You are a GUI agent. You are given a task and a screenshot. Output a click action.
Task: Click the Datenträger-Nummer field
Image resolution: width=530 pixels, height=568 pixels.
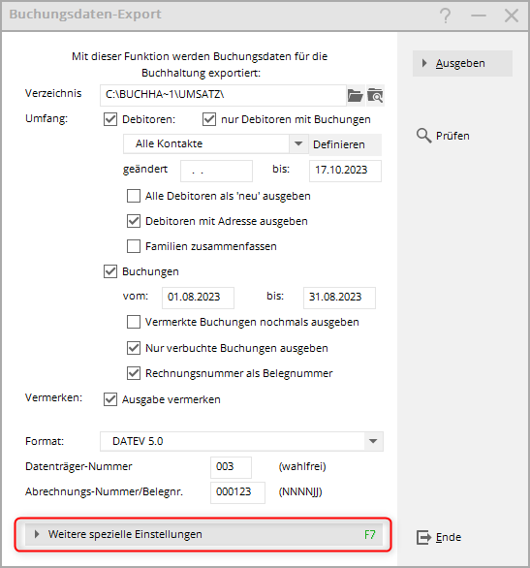coord(231,467)
